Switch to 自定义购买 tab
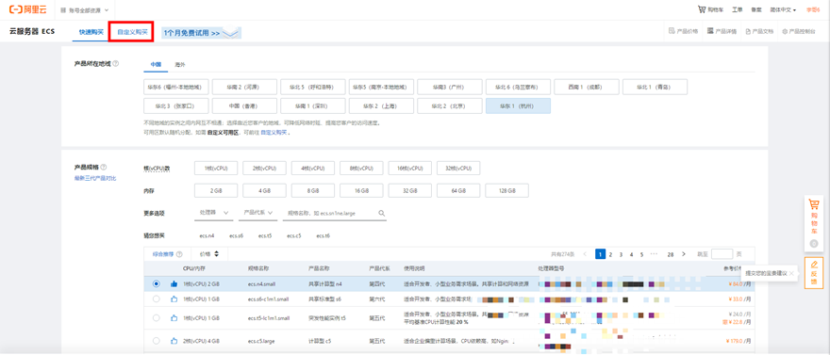Image resolution: width=830 pixels, height=355 pixels. [x=132, y=32]
